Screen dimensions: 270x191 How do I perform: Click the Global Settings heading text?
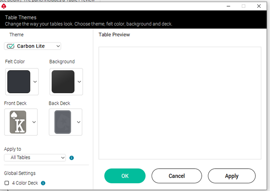[x=20, y=173]
